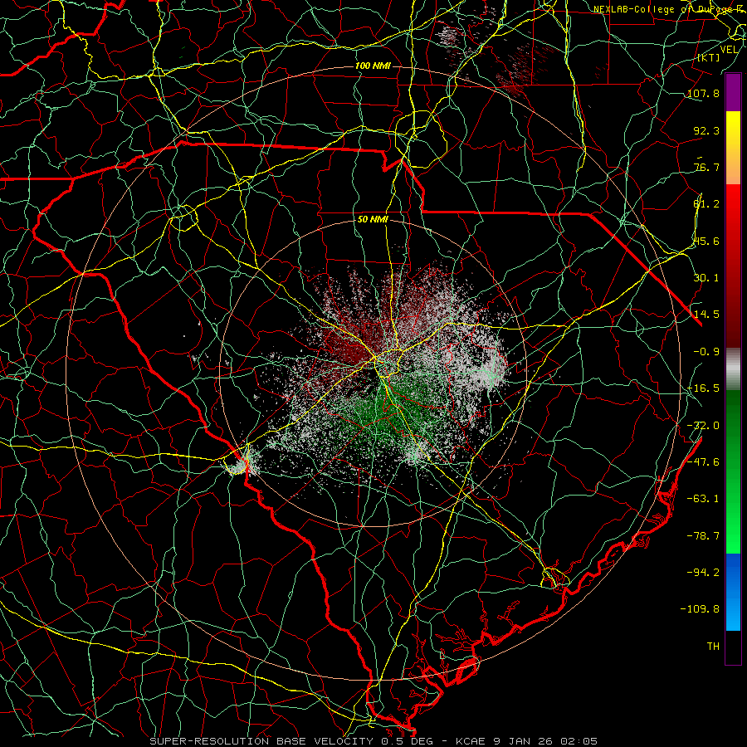Click the 45.6 legend value
This screenshot has height=747, width=747.
[706, 241]
